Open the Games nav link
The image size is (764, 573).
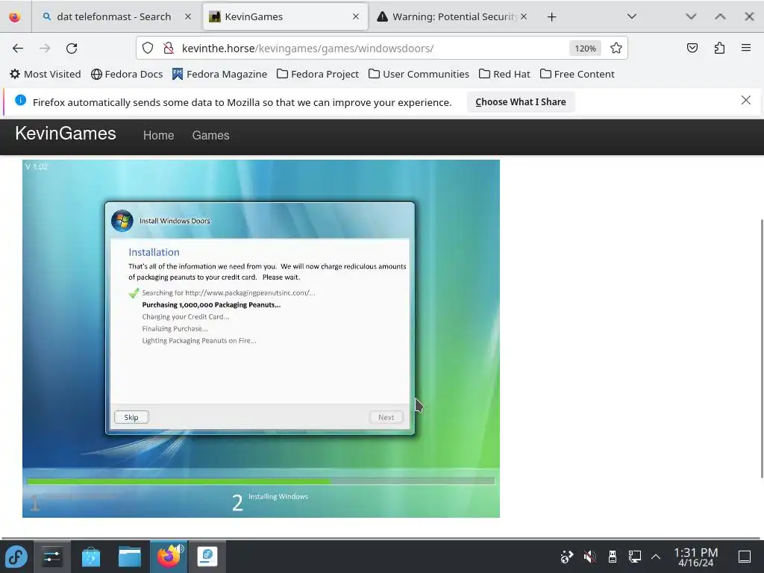(210, 136)
